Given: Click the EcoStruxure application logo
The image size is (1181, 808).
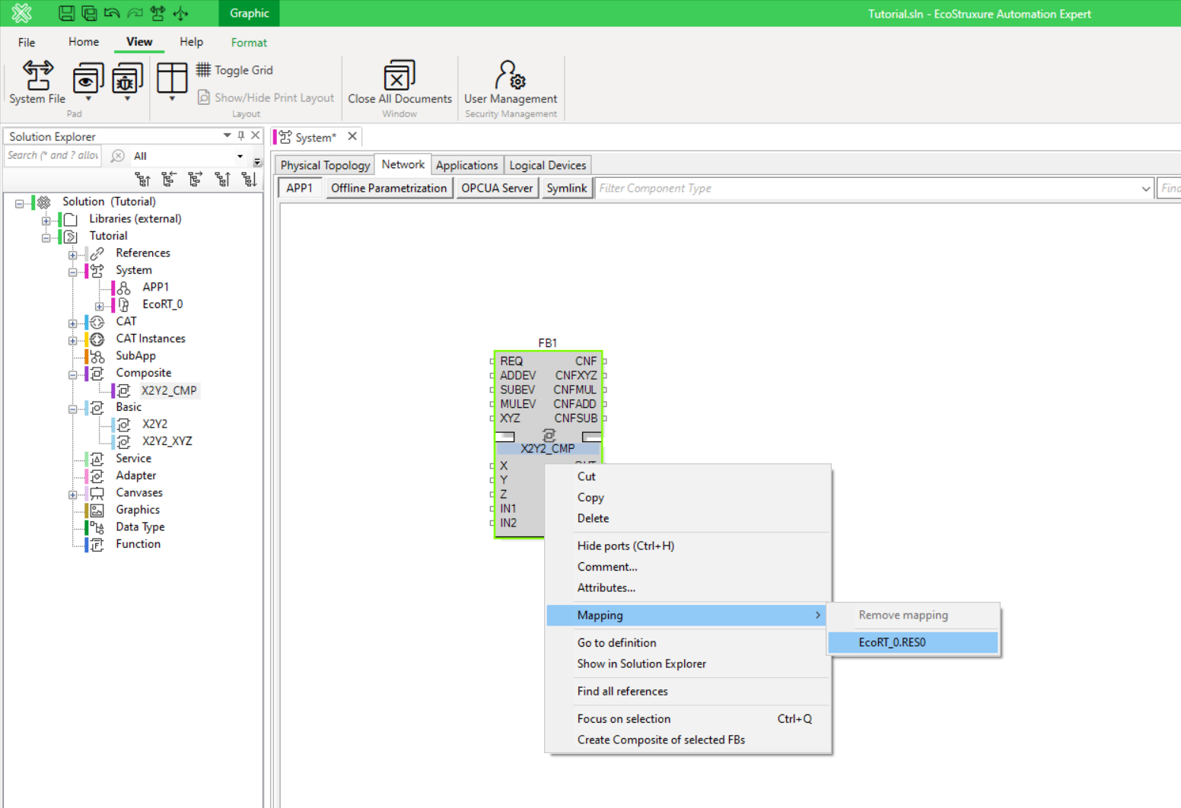Looking at the screenshot, I should click(22, 13).
